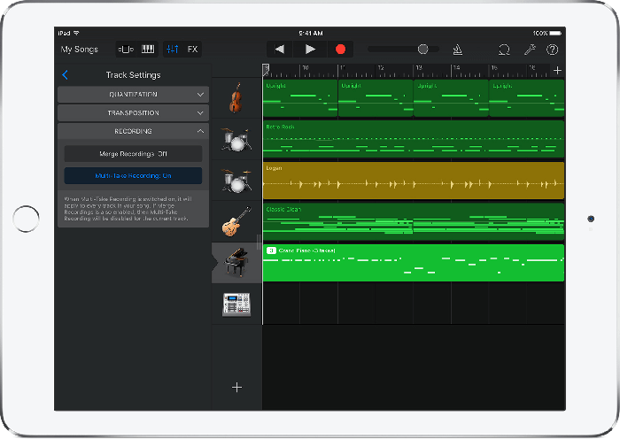620x439 pixels.
Task: Toggle Multi-Take Recording setting
Action: [x=133, y=176]
